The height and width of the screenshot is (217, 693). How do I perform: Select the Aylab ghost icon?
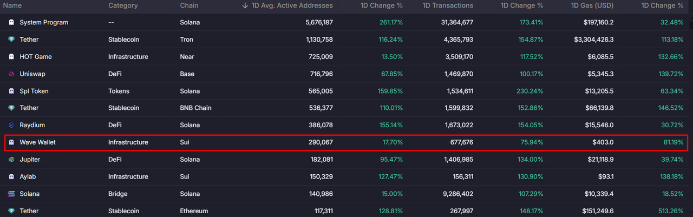[11, 177]
